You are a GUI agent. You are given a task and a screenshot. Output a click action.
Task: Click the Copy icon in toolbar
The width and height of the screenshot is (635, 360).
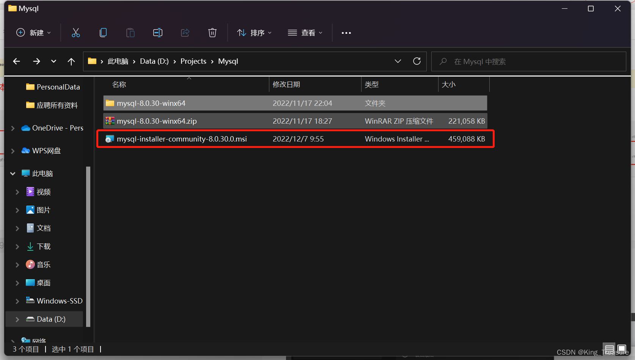tap(103, 33)
